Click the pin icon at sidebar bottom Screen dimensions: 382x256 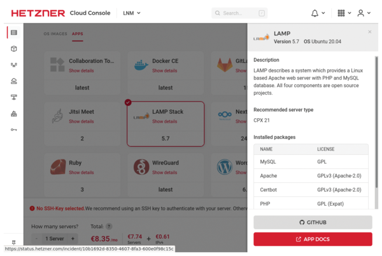13,242
